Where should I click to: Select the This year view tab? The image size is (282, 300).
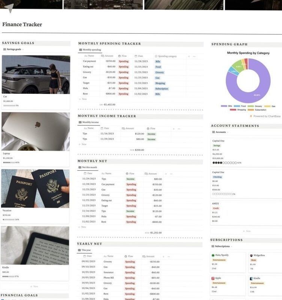pos(84,250)
